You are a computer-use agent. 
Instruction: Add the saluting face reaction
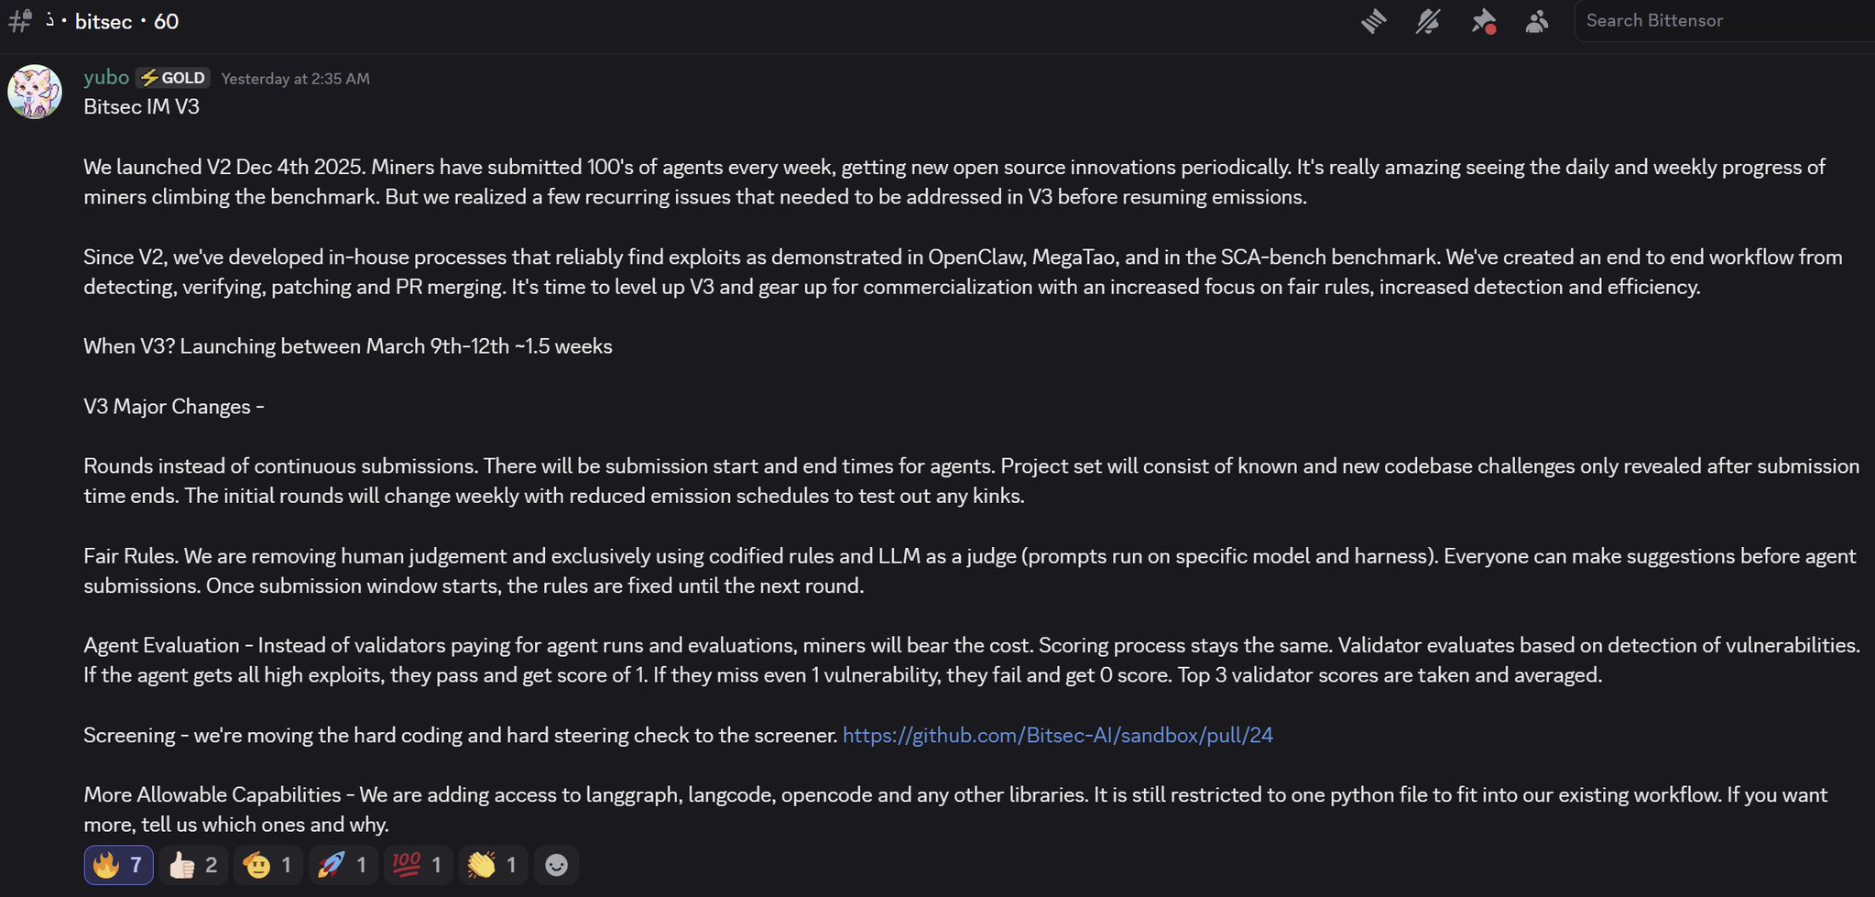point(268,865)
